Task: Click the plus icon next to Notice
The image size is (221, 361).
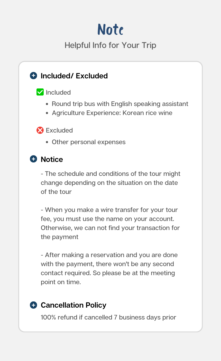Action: [33, 159]
